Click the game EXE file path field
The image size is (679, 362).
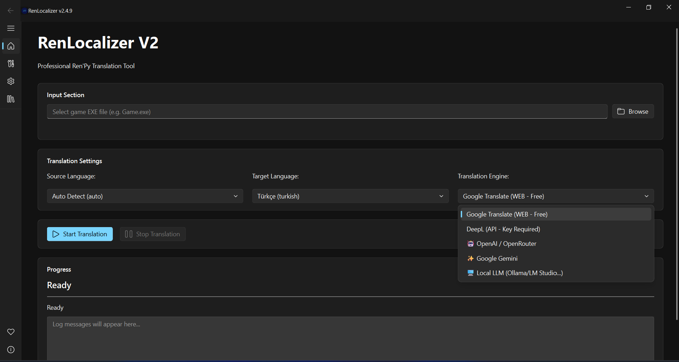(327, 112)
